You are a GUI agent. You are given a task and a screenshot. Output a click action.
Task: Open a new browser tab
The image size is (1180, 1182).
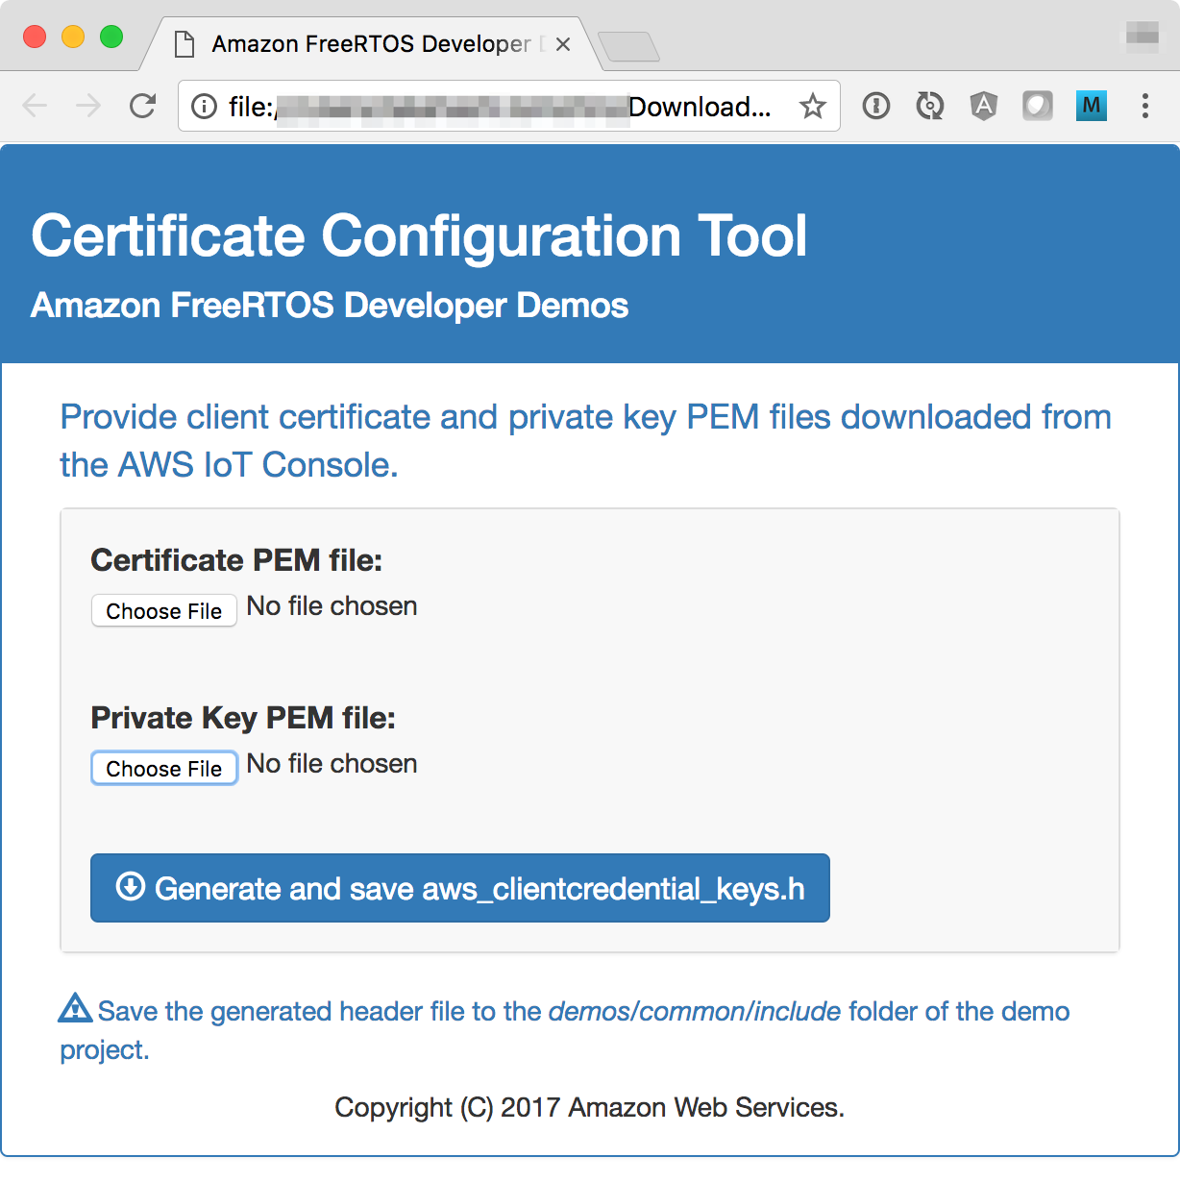click(x=629, y=46)
